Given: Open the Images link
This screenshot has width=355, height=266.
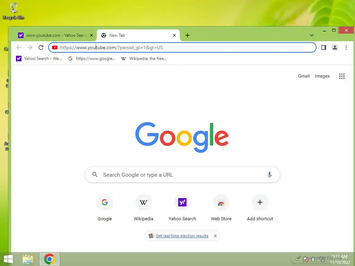Looking at the screenshot, I should [322, 76].
